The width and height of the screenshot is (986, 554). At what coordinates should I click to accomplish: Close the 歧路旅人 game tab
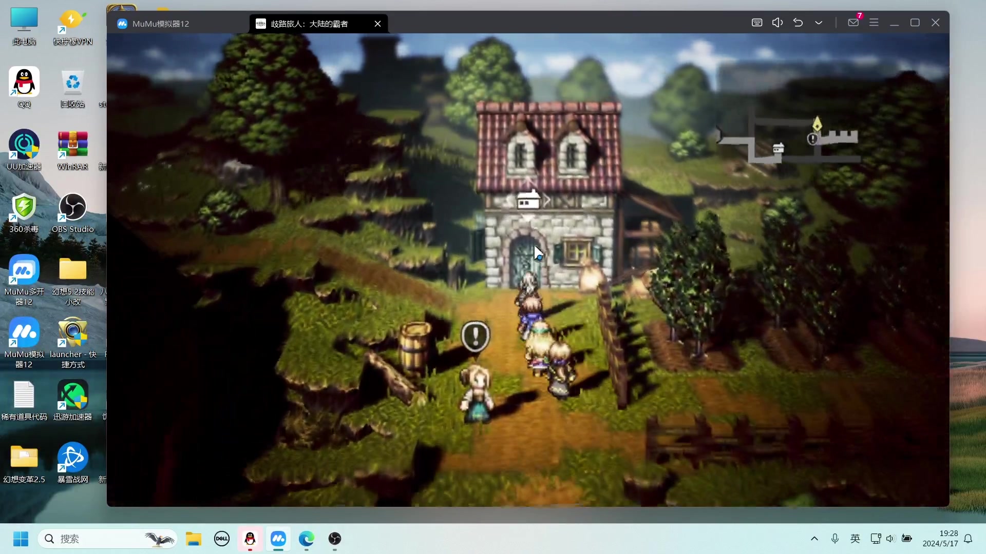[x=378, y=24]
